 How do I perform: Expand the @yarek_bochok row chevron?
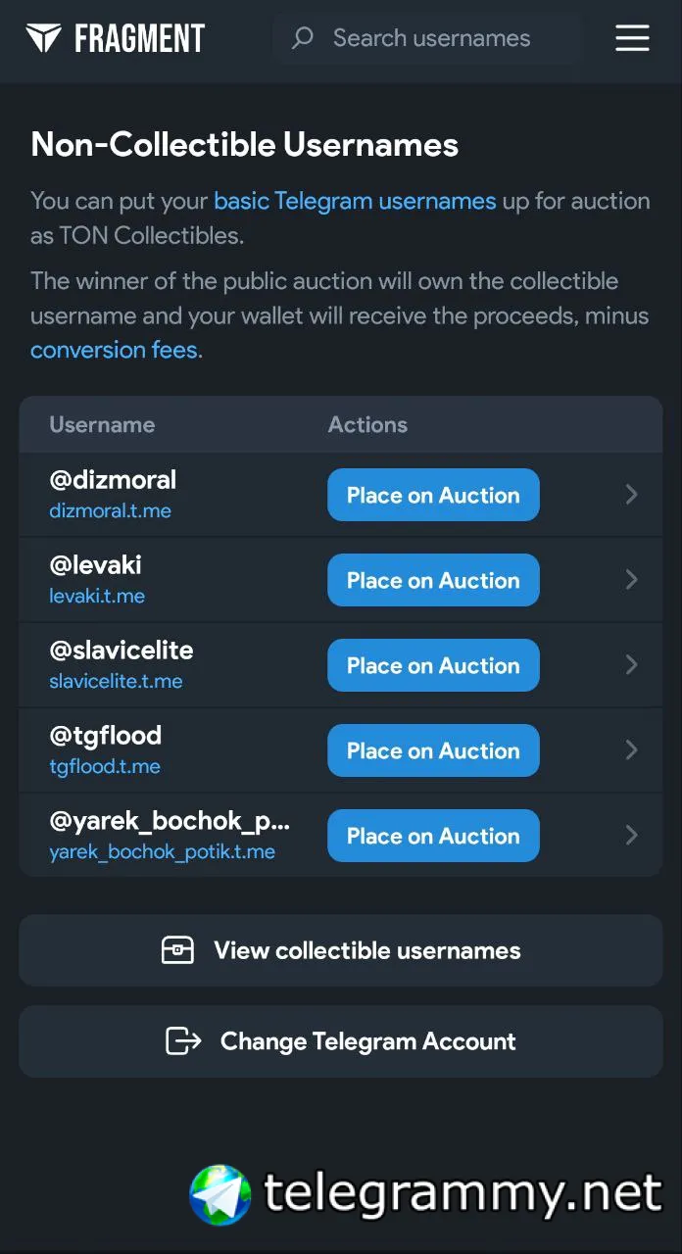tap(632, 836)
